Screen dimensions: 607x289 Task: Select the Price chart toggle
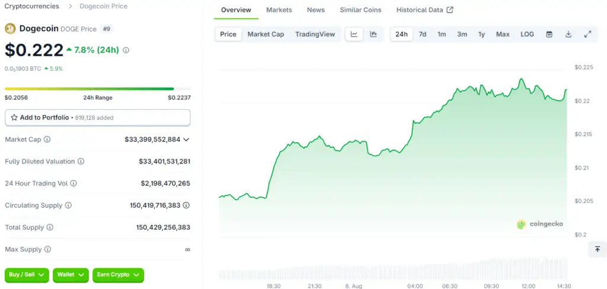228,34
